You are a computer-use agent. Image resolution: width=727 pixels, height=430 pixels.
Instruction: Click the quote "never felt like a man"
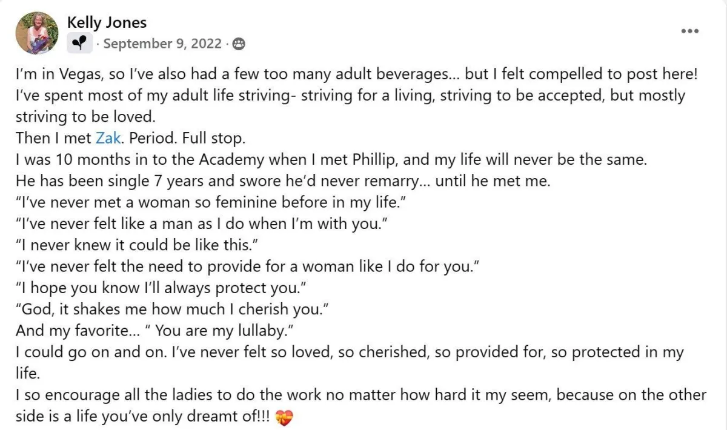(201, 224)
